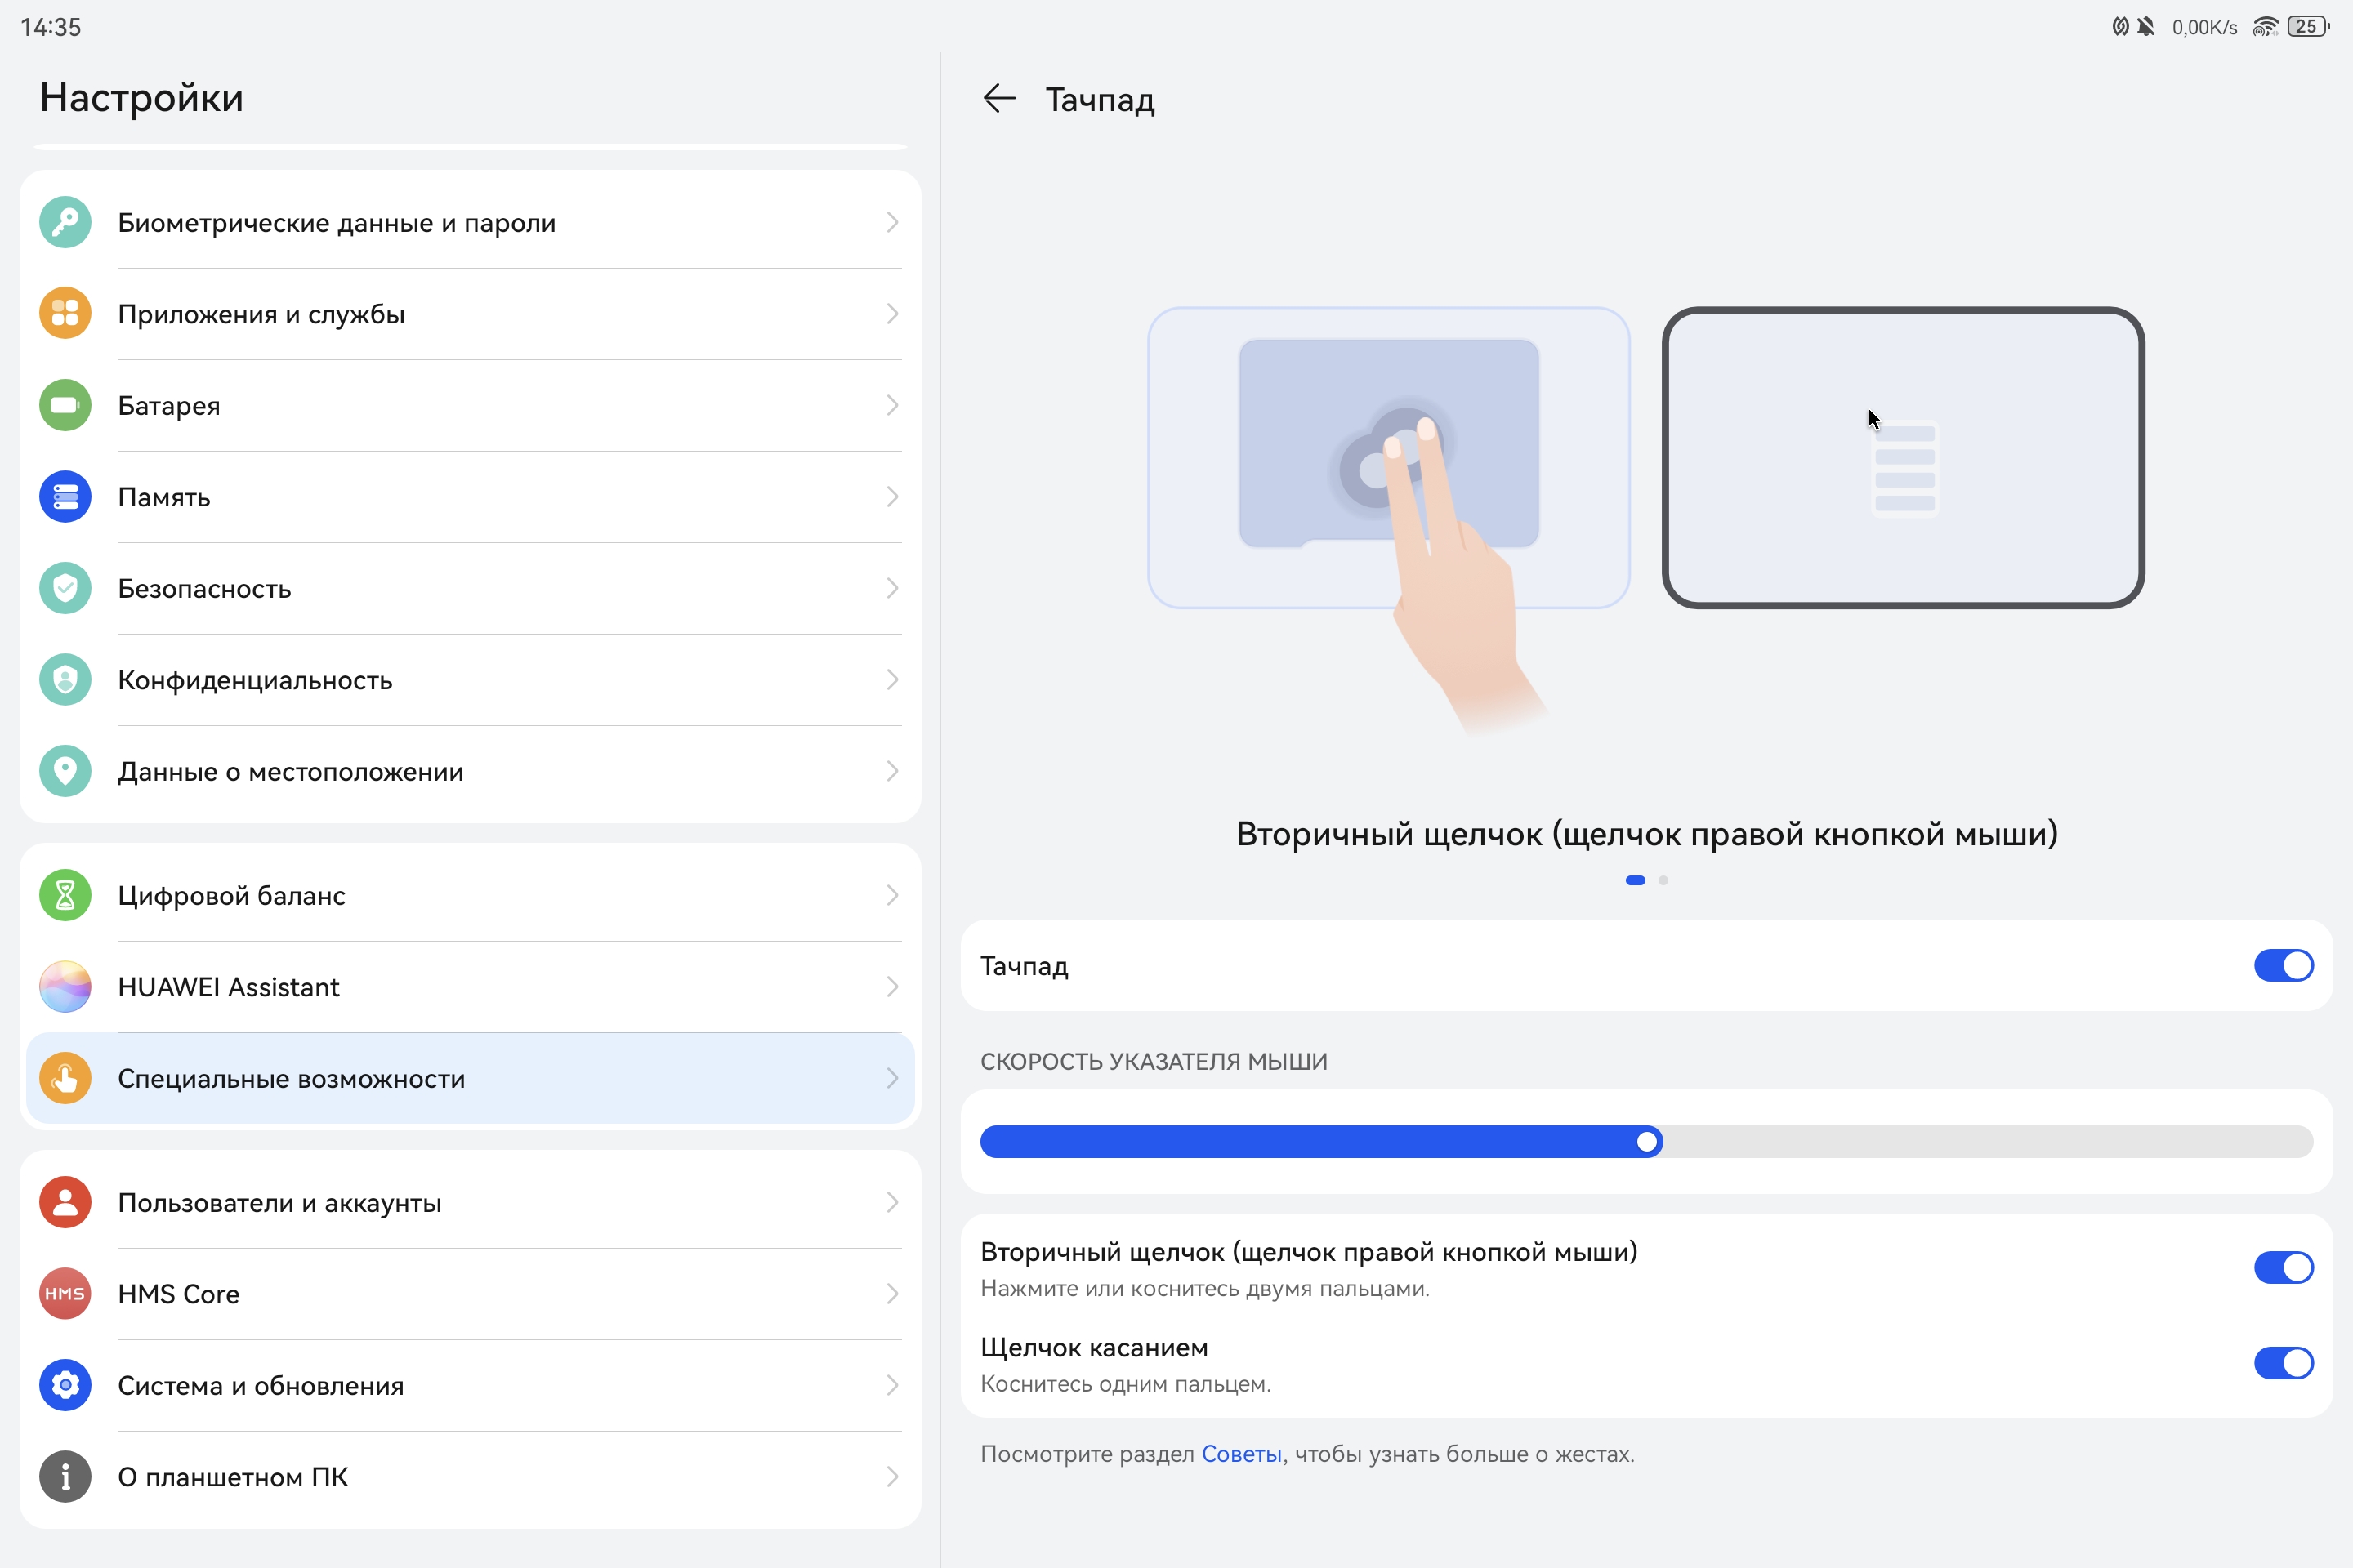Click the back arrow next to Тачпад

(x=998, y=99)
